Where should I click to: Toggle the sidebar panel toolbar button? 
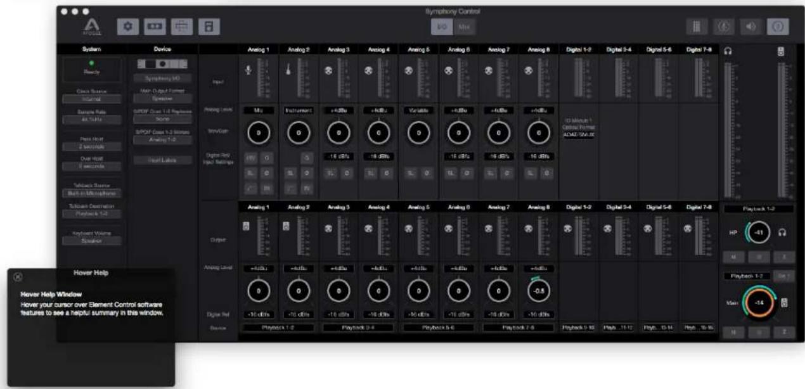(x=209, y=27)
